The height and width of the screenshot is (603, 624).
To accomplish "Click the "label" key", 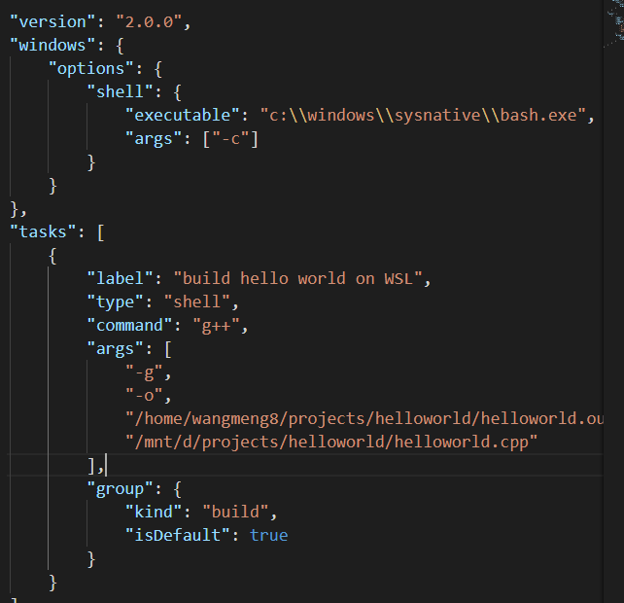I will 121,279.
